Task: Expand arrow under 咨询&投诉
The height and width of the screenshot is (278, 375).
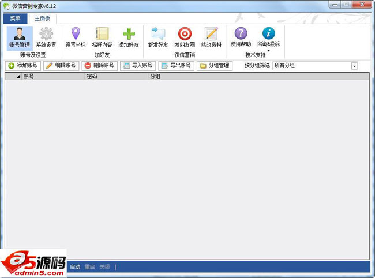Action: coord(268,51)
